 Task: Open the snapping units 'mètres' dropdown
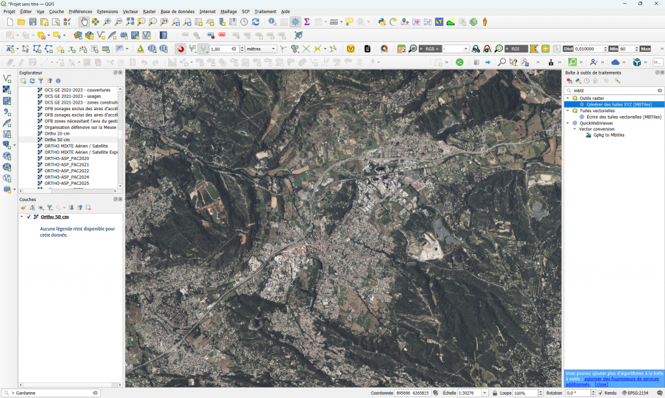coord(261,49)
